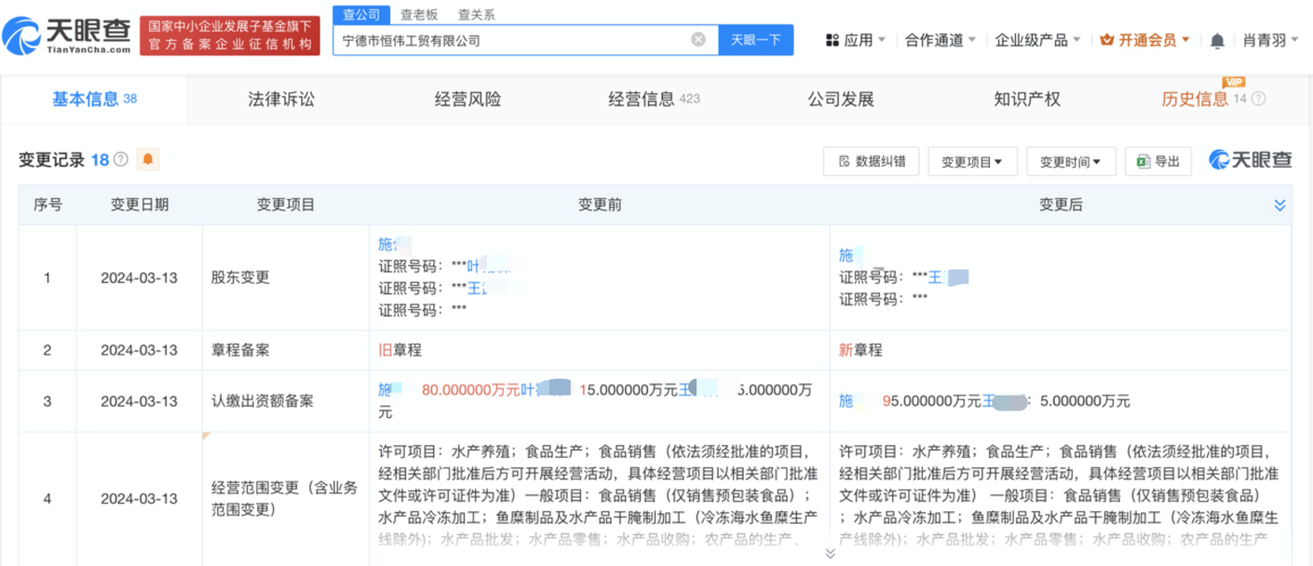
Task: Click the TianYanCha logo icon
Action: tap(21, 37)
